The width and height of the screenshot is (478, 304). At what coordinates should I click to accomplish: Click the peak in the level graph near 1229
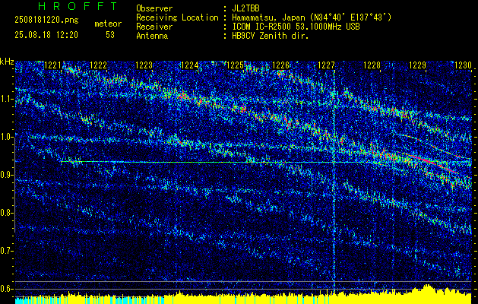(x=427, y=288)
